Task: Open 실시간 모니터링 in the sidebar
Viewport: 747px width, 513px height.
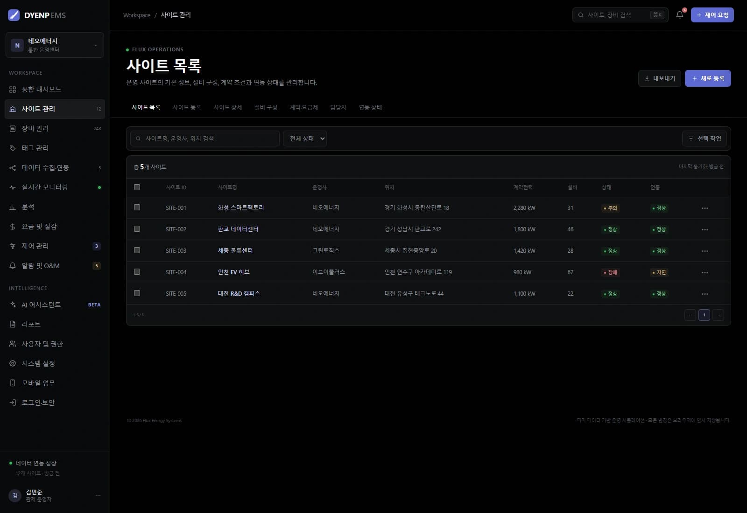Action: [x=55, y=187]
